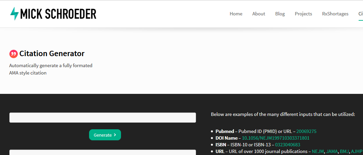Focus the citation source input field
The width and height of the screenshot is (363, 155).
coord(103,118)
